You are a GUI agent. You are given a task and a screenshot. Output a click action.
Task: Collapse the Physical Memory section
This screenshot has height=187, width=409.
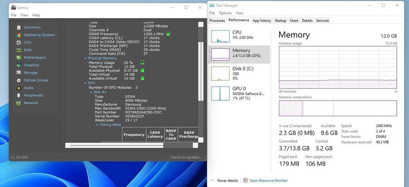pyautogui.click(x=85, y=59)
